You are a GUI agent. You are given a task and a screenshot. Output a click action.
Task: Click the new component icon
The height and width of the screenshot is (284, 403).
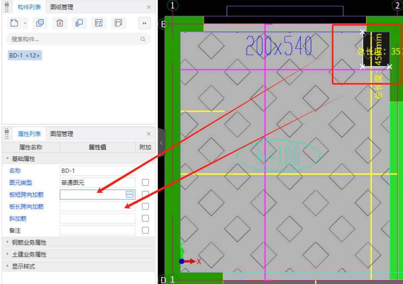[14, 23]
